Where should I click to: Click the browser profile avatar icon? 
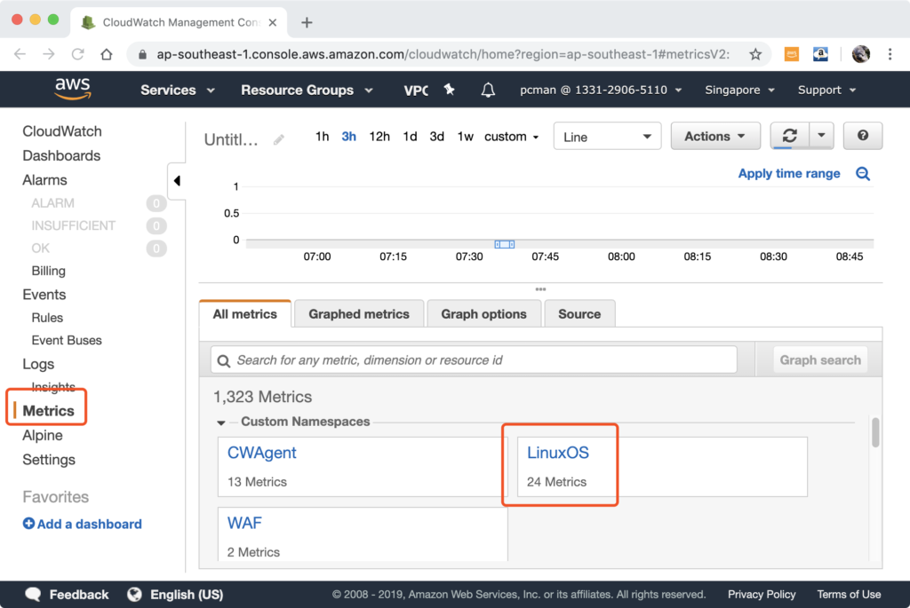click(860, 54)
